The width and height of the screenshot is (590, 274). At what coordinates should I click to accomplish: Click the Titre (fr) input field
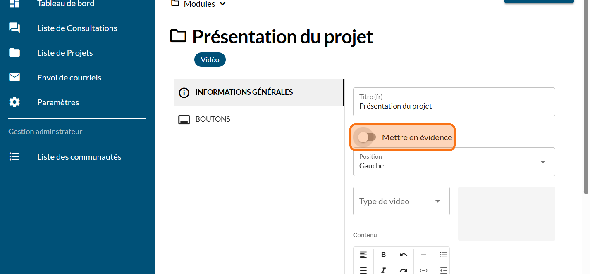(454, 106)
